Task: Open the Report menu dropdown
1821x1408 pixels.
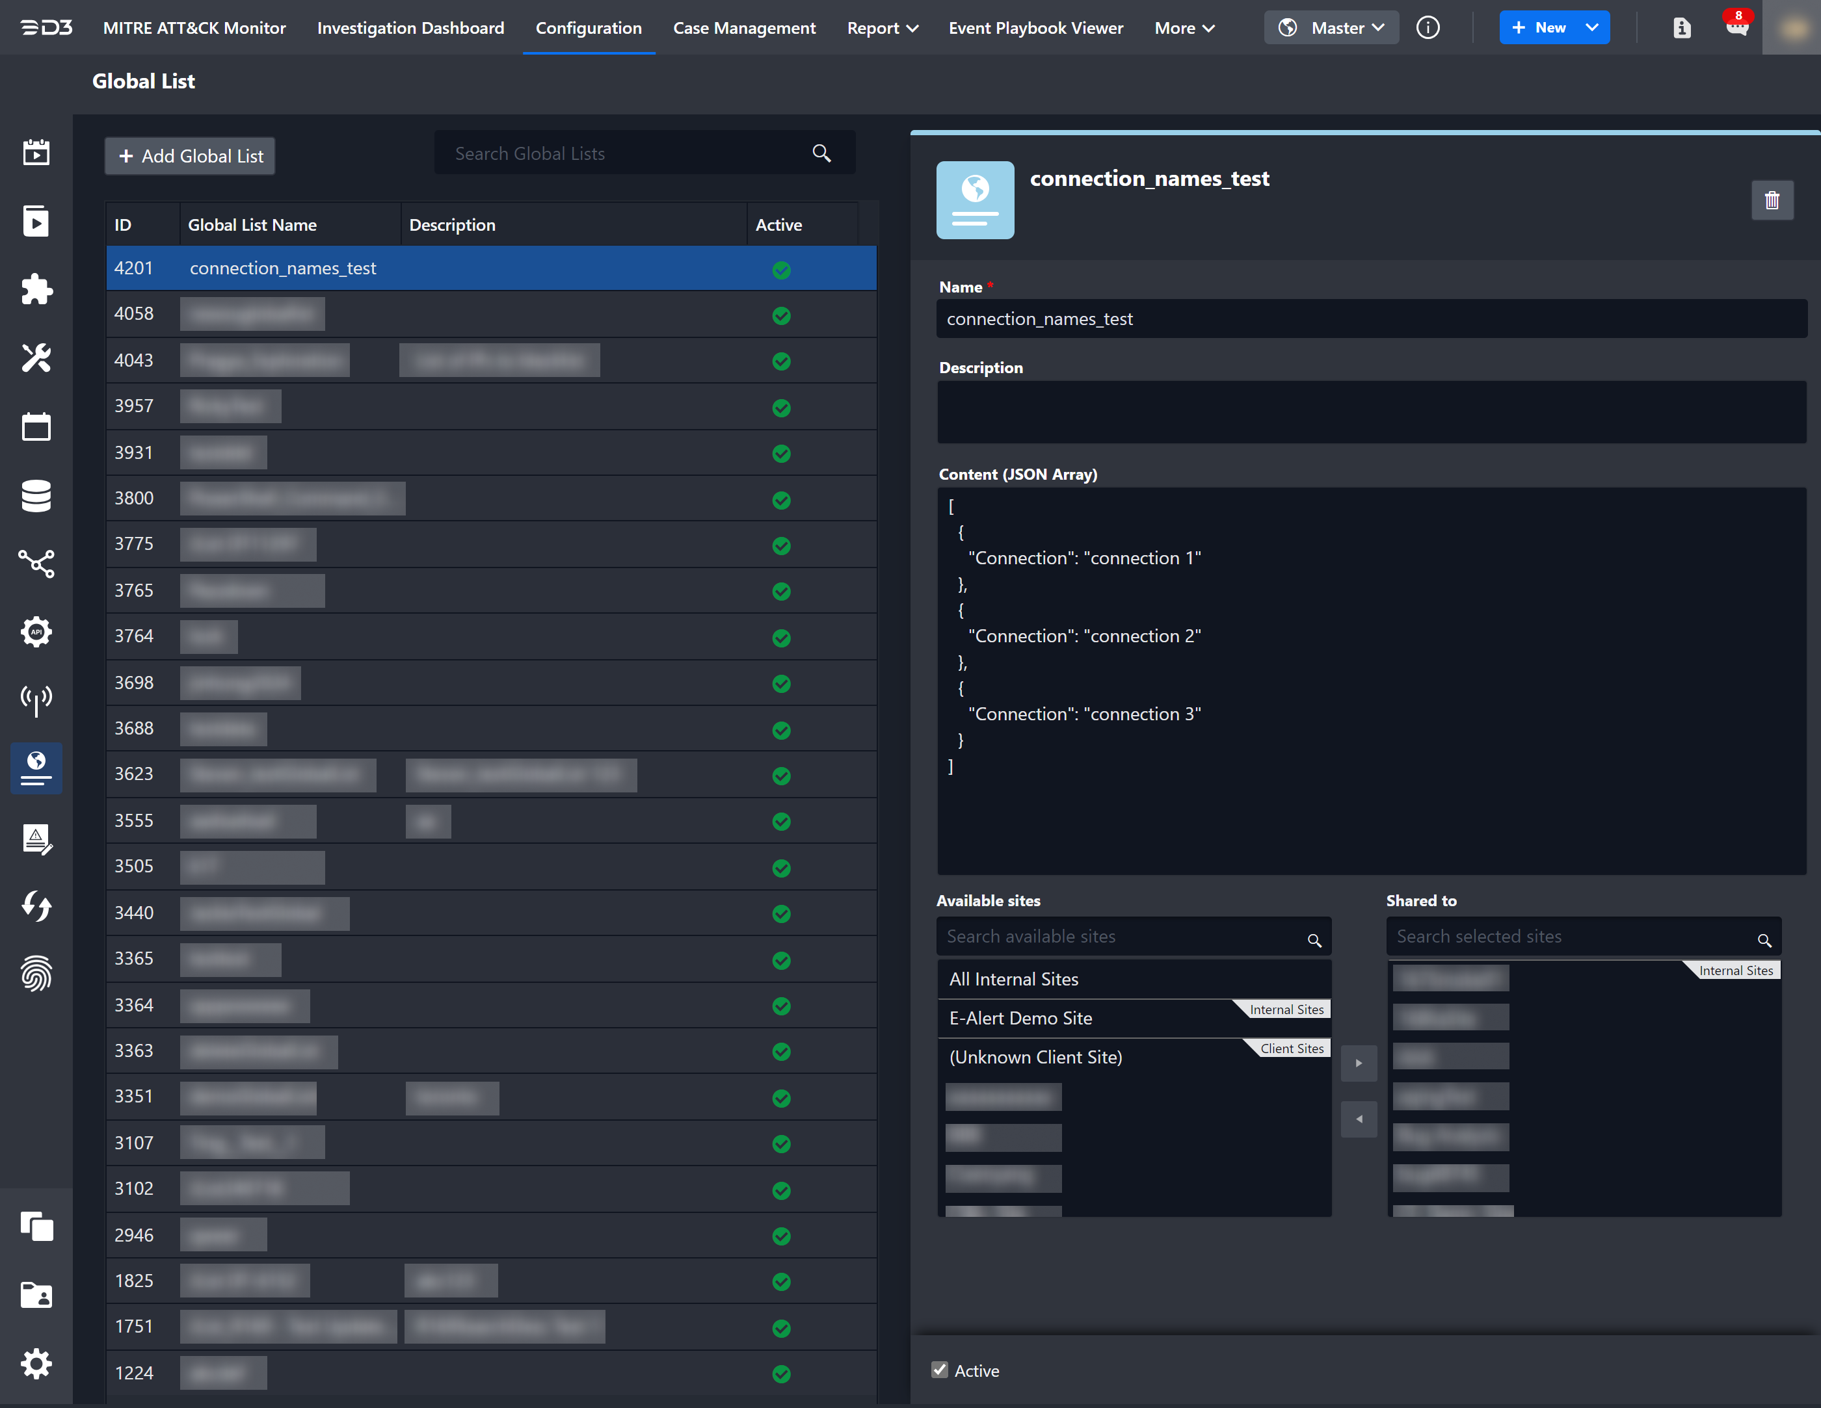Action: pos(882,27)
